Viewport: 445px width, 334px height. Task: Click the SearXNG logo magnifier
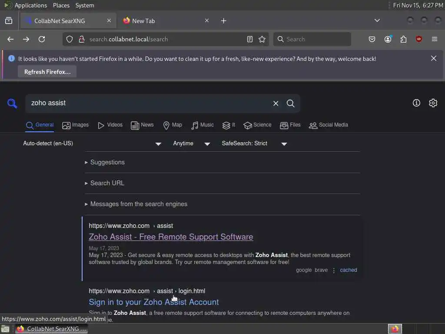[x=12, y=104]
